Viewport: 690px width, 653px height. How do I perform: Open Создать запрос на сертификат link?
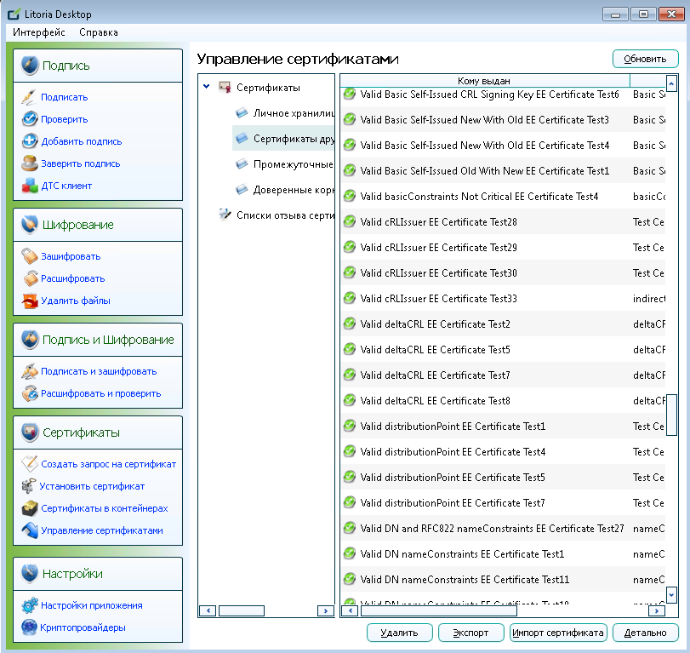point(108,464)
